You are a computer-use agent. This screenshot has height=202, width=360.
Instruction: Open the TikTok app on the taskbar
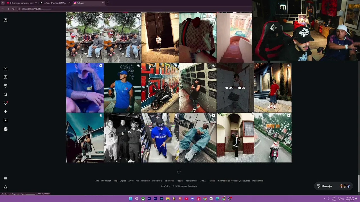tap(199, 199)
